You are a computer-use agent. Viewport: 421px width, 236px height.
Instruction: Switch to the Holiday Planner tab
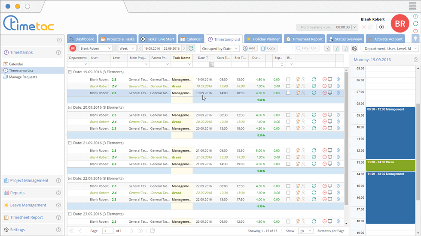[x=263, y=39]
